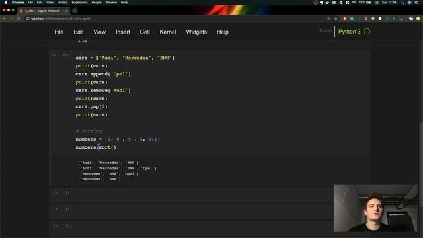Image resolution: width=423 pixels, height=238 pixels.
Task: Click the Python 3 kernel name
Action: tap(350, 32)
